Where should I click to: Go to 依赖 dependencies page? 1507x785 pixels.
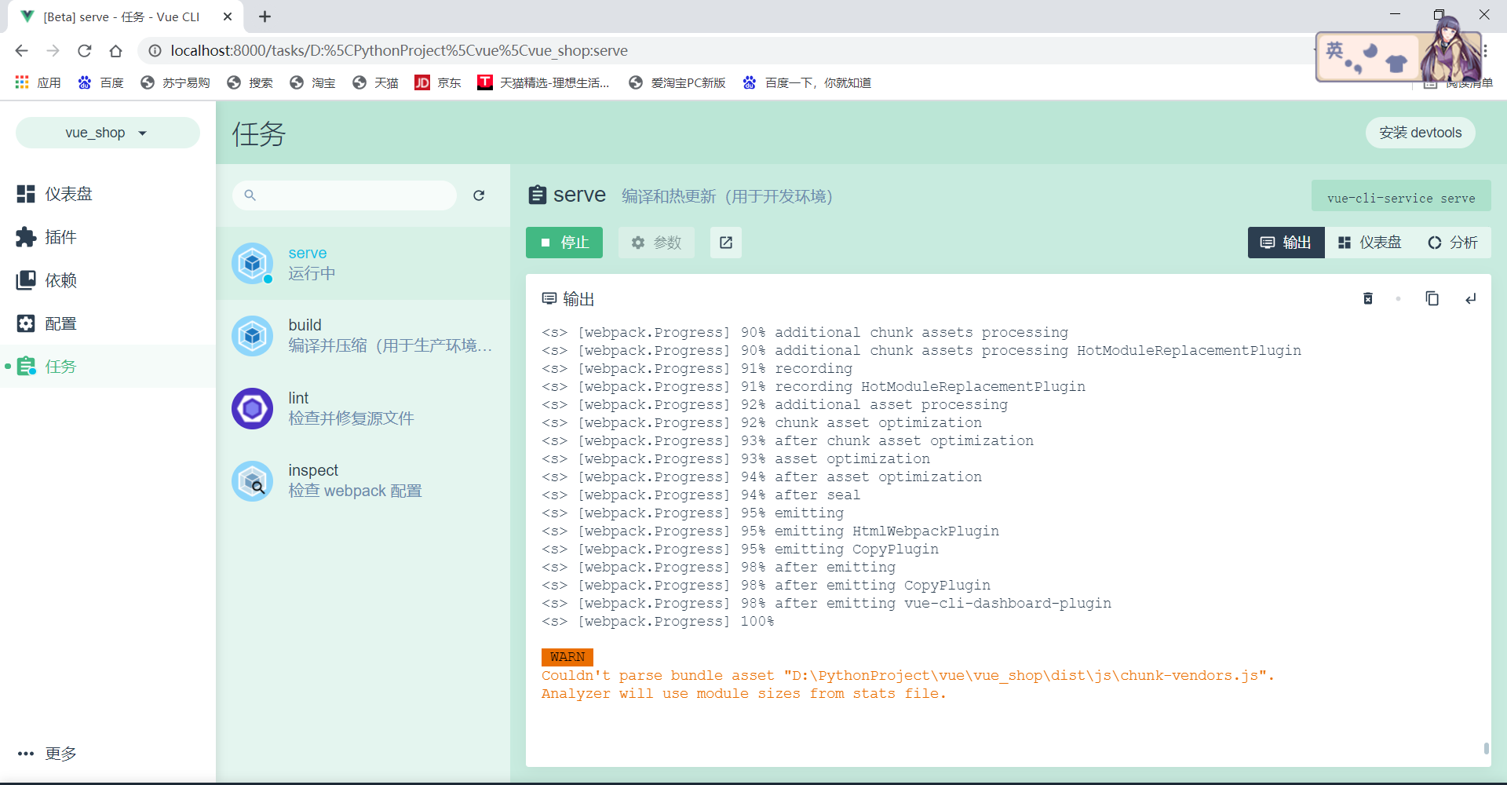[108, 280]
